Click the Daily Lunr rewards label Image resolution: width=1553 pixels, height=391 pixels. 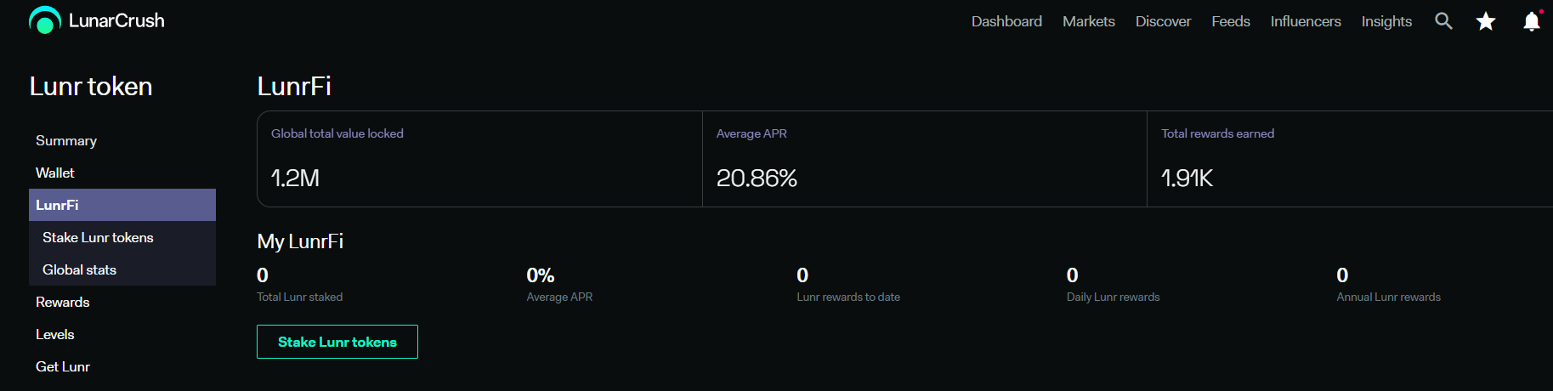pos(1113,297)
